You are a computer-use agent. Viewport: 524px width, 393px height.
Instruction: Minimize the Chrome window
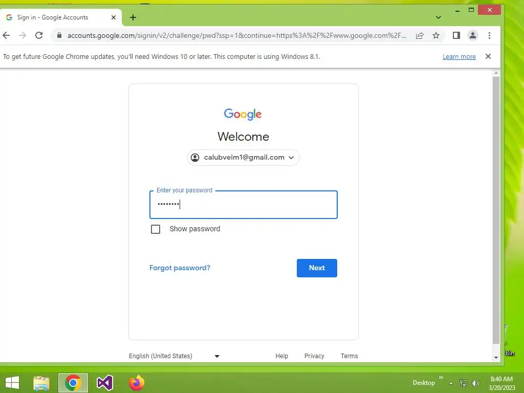coord(457,10)
